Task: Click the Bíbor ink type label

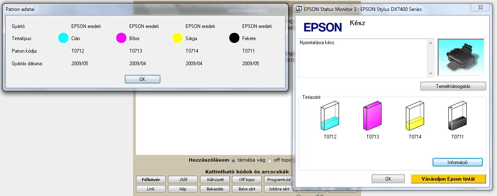Action: (135, 38)
